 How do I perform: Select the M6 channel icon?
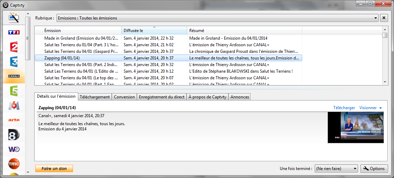14,105
